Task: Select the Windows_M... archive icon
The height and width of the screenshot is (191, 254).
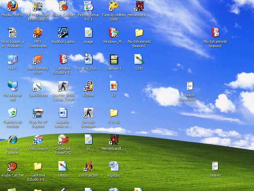Action: (x=114, y=33)
